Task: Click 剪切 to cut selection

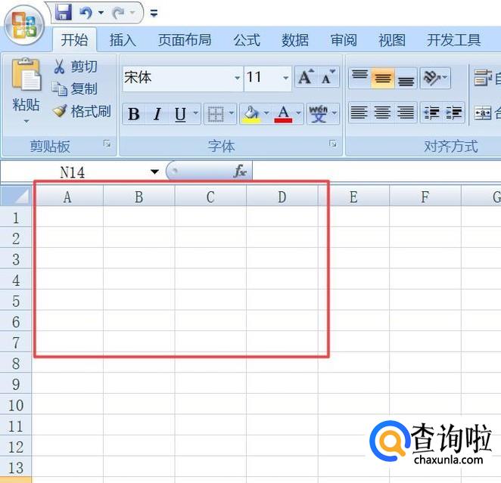Action: 75,67
